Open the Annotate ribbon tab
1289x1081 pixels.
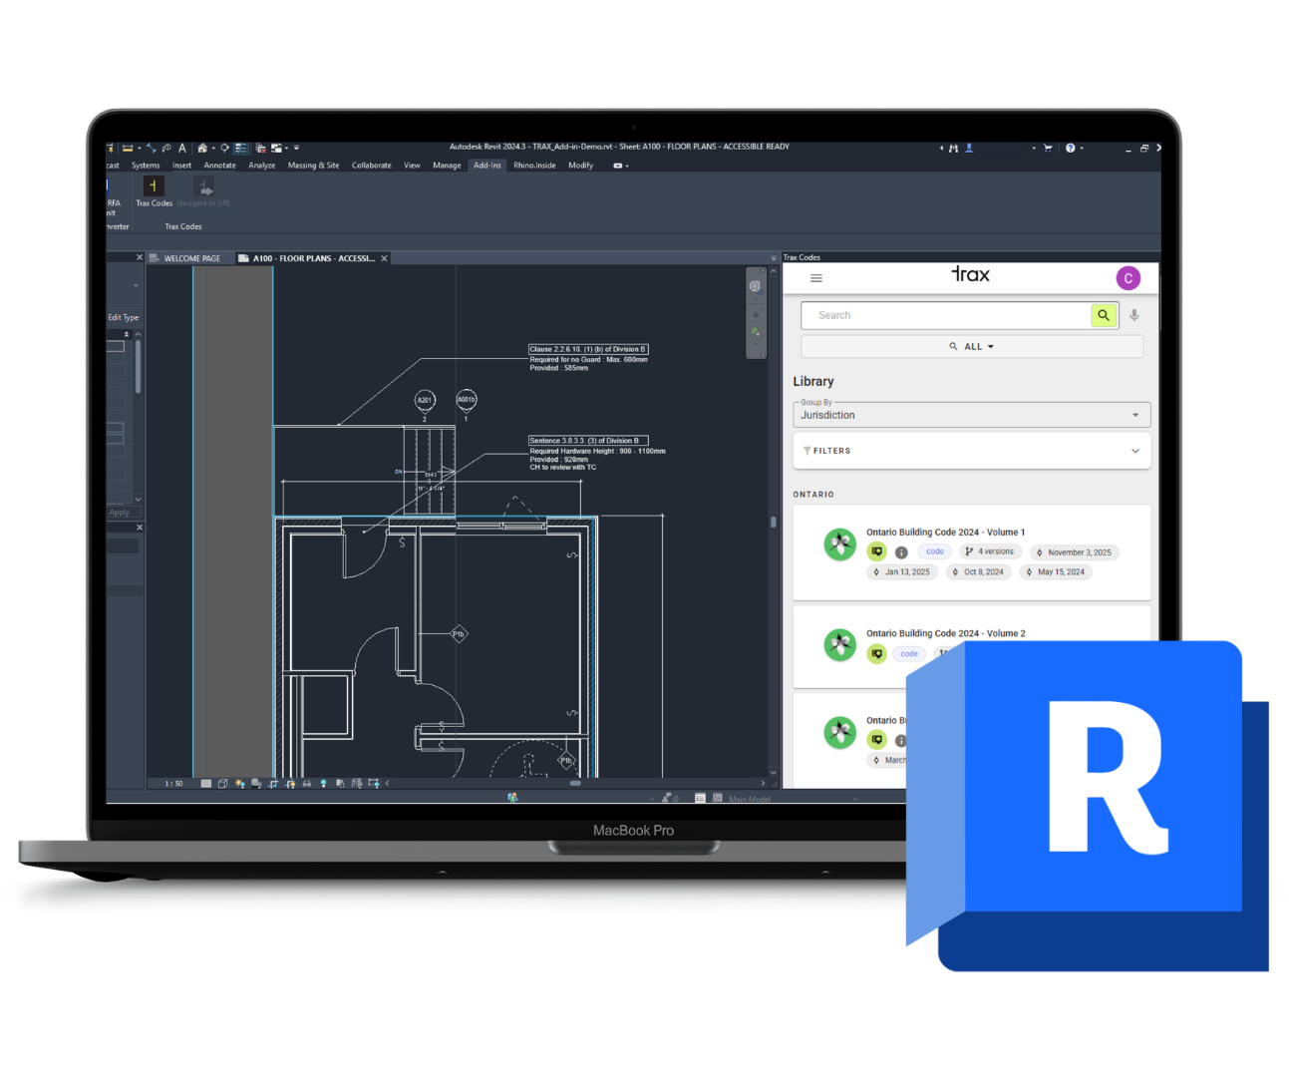[x=220, y=166]
